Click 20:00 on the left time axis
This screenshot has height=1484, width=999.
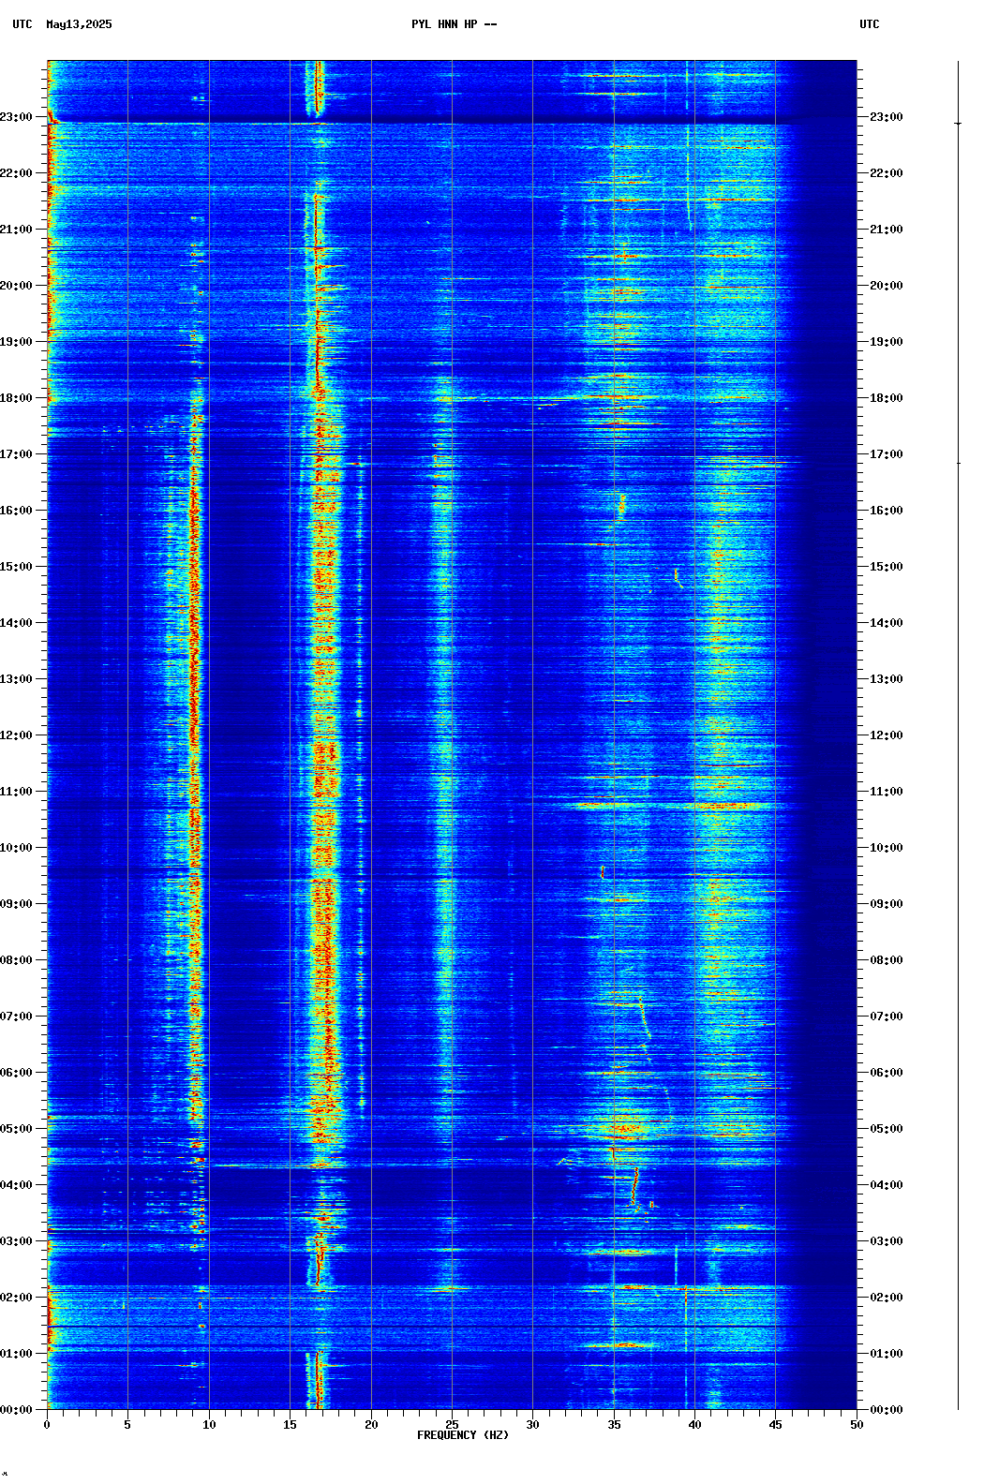tap(16, 286)
